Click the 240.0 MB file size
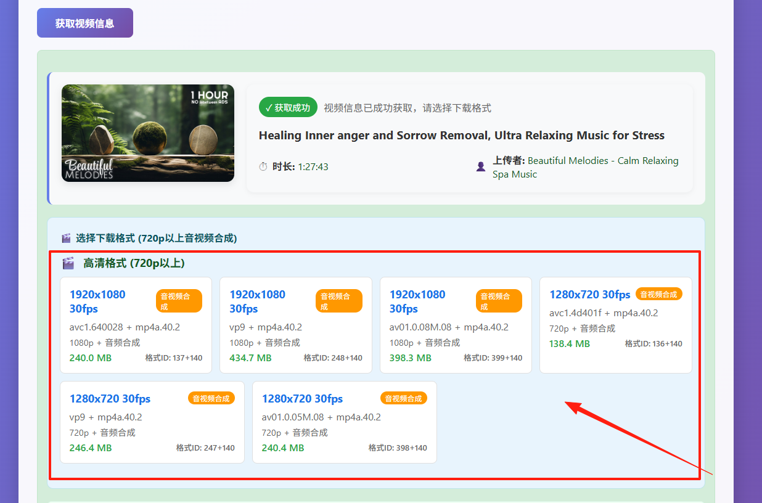This screenshot has height=503, width=762. 91,358
